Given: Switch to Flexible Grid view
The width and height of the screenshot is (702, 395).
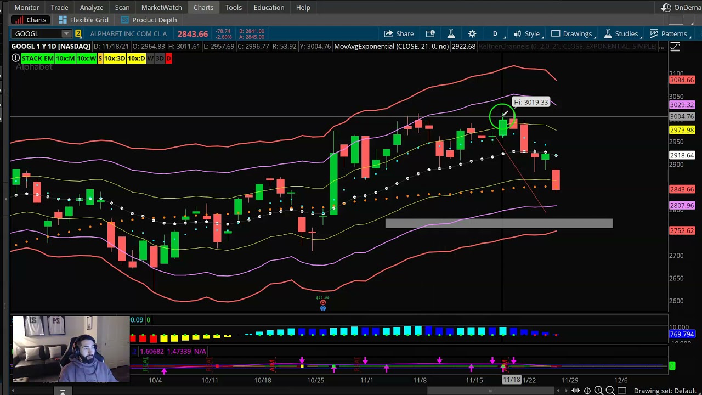Looking at the screenshot, I should pos(84,20).
